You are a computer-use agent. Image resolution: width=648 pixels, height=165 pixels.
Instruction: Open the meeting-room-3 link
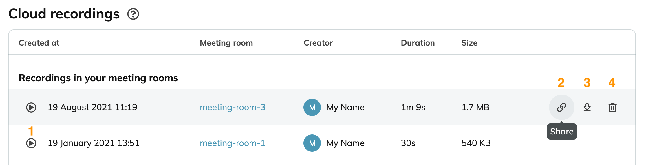coord(233,107)
